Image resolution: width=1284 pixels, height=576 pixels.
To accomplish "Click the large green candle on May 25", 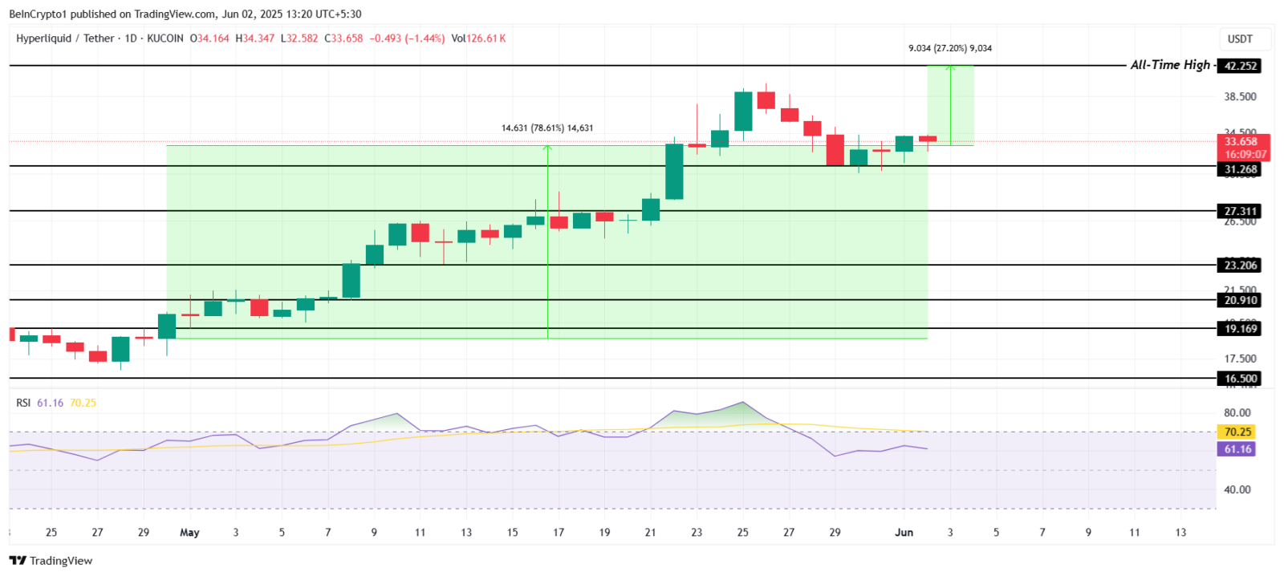I will pos(743,112).
